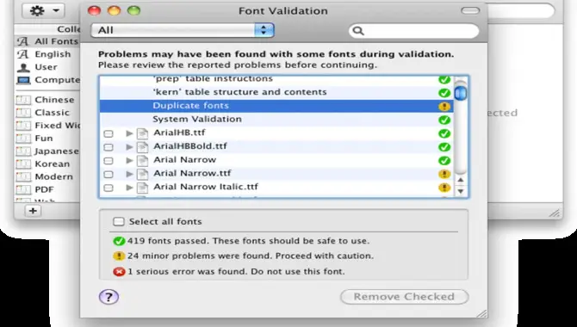Expand the ArialHBBold.ttf disclosure triangle
Screen dimensions: 577x327
point(129,147)
